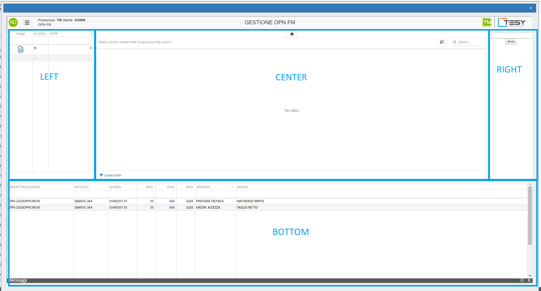Click the green TM logo icon

point(487,22)
